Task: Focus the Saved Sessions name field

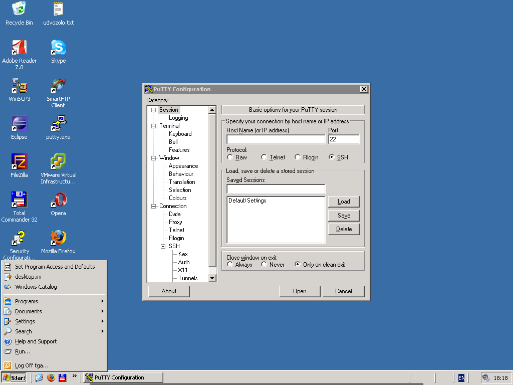Action: (276, 189)
